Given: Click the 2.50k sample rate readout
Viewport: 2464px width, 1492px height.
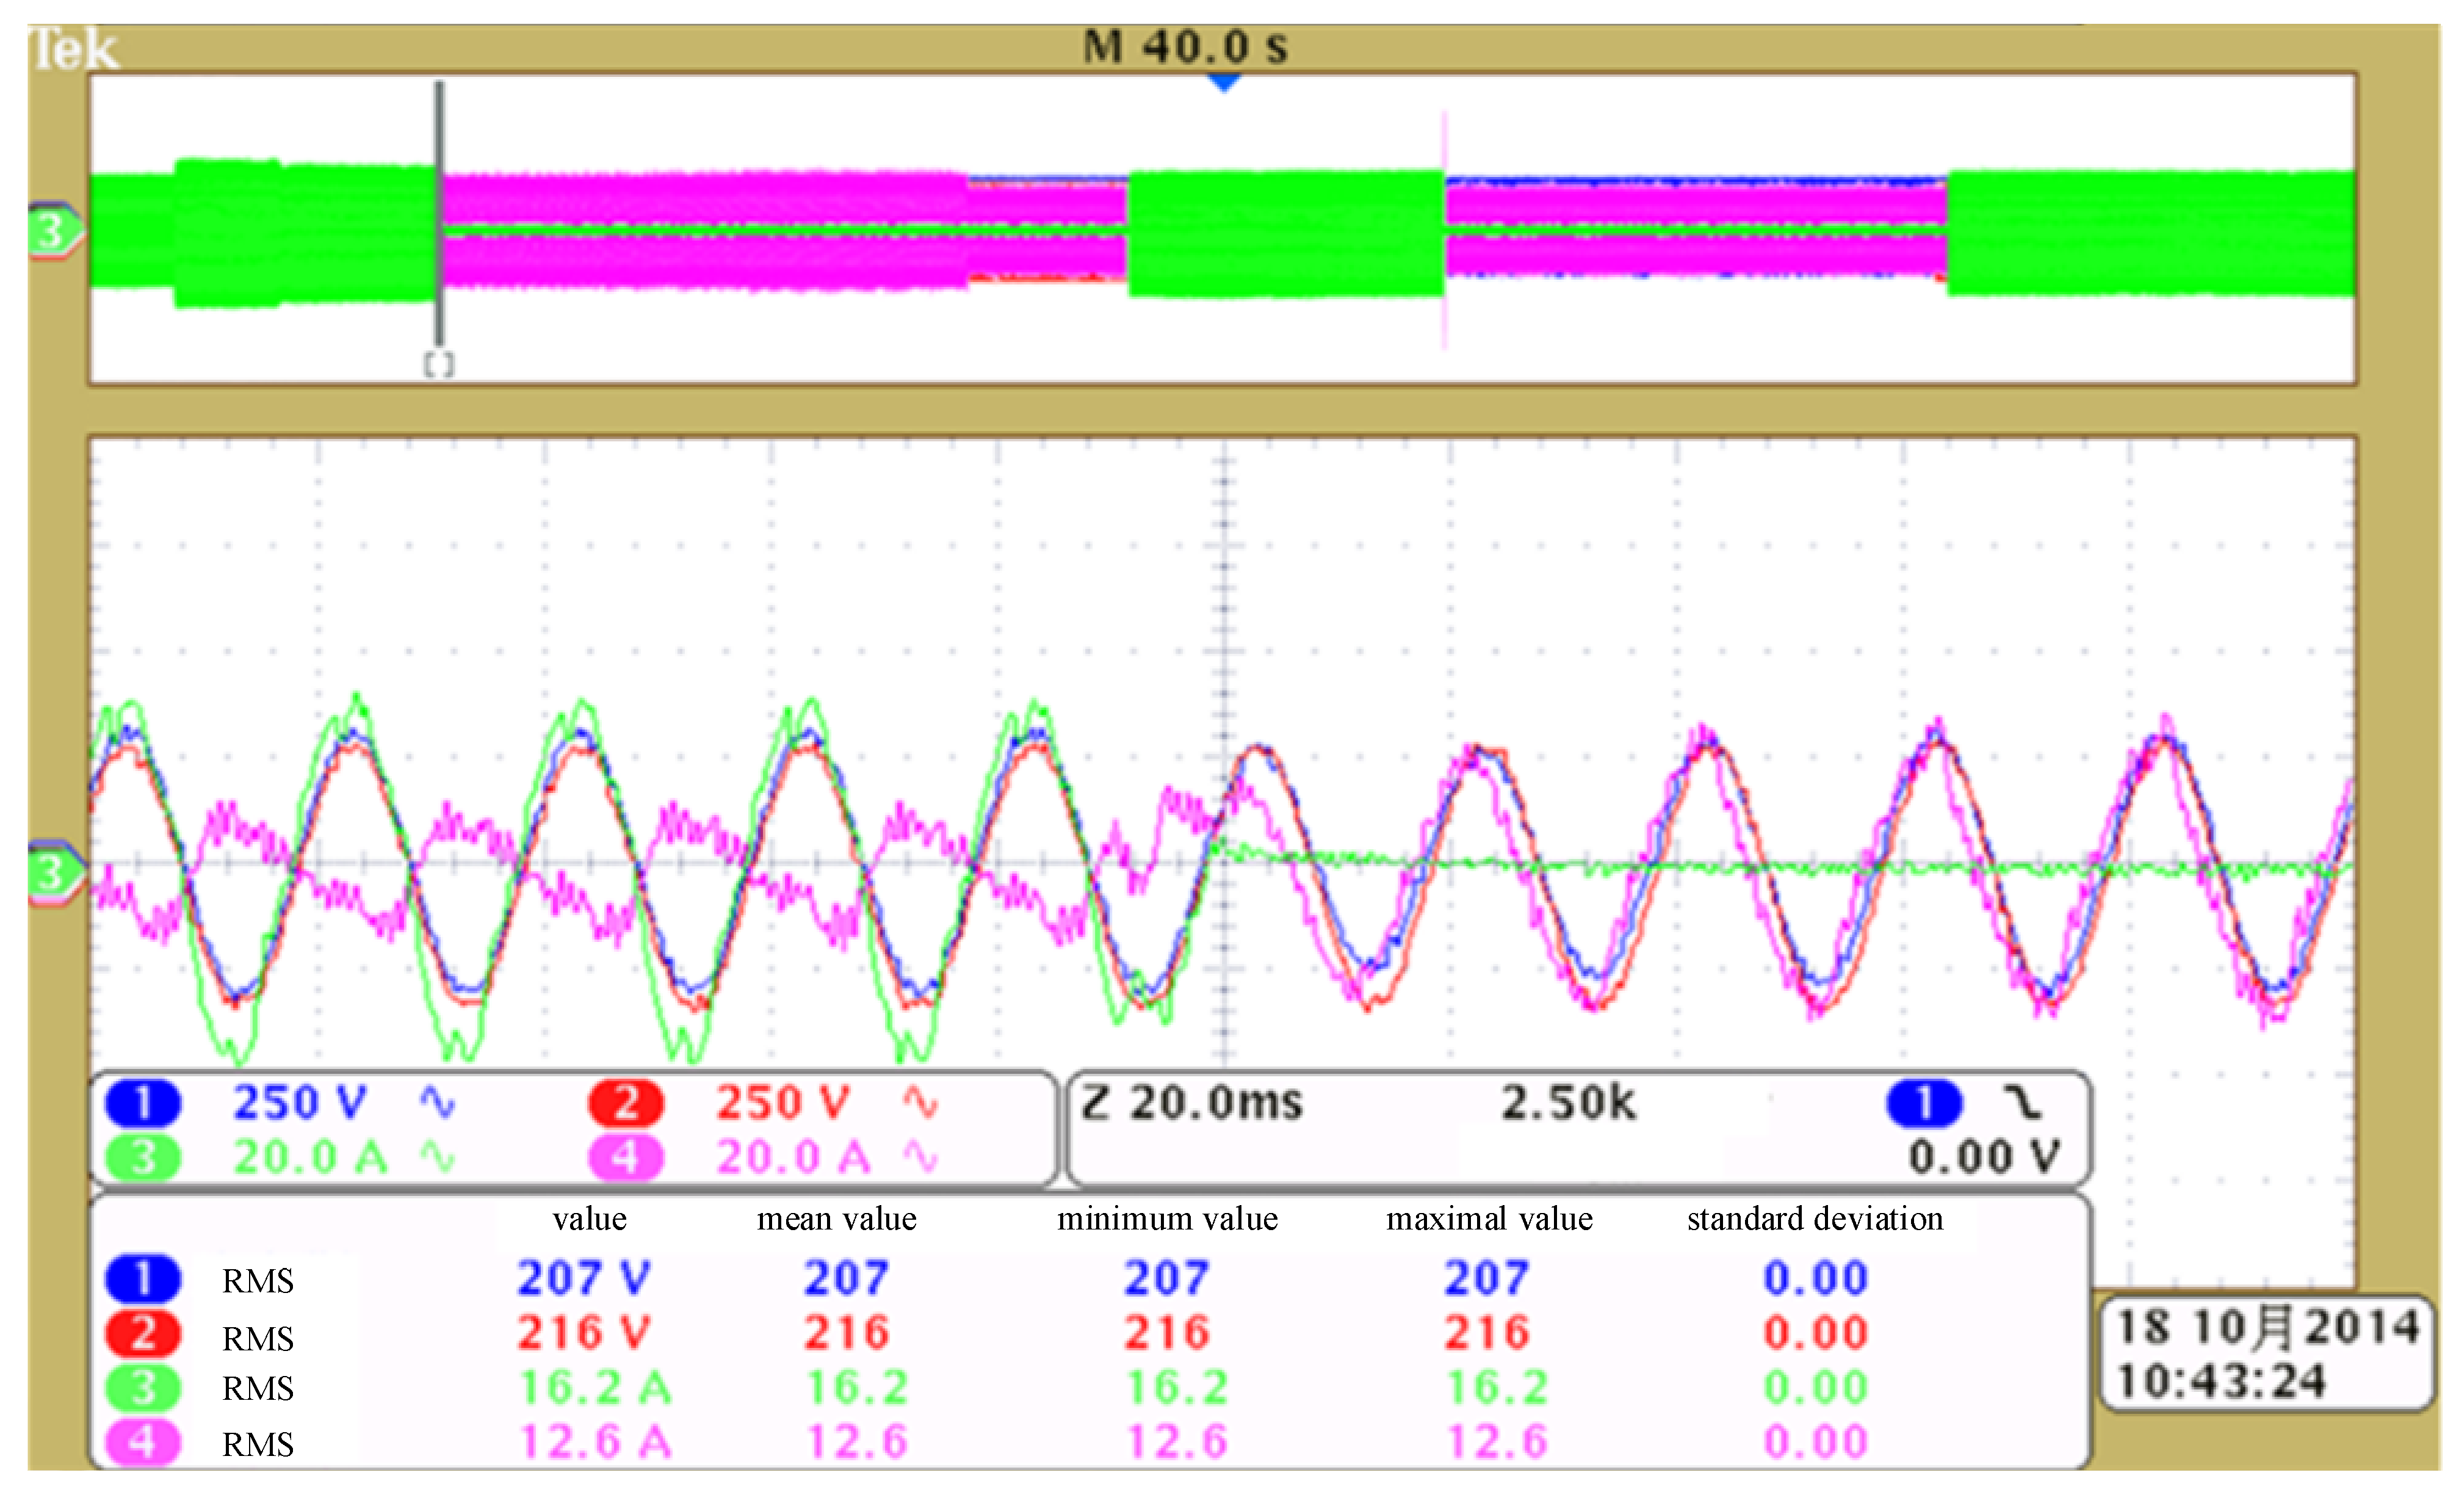Looking at the screenshot, I should (1568, 1103).
